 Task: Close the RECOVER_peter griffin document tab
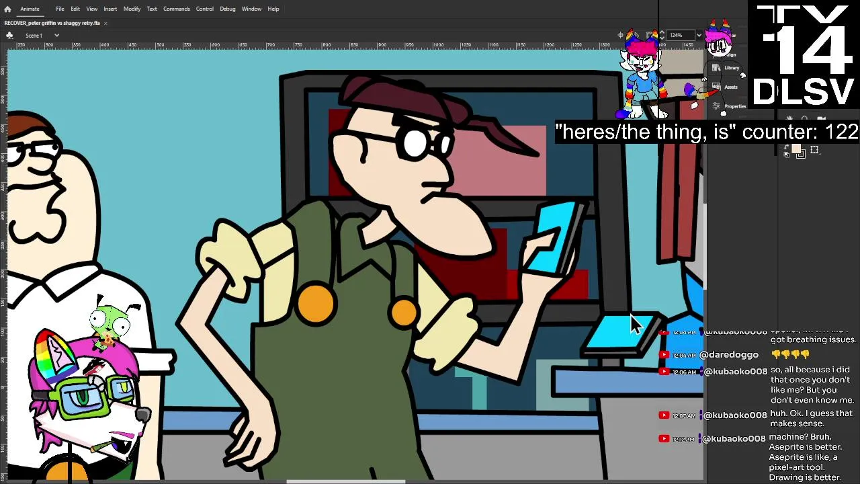coord(105,23)
